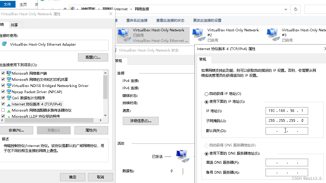Select 使用下面的 DNS 服务器地址 radio option
326x183 pixels.
(206, 154)
